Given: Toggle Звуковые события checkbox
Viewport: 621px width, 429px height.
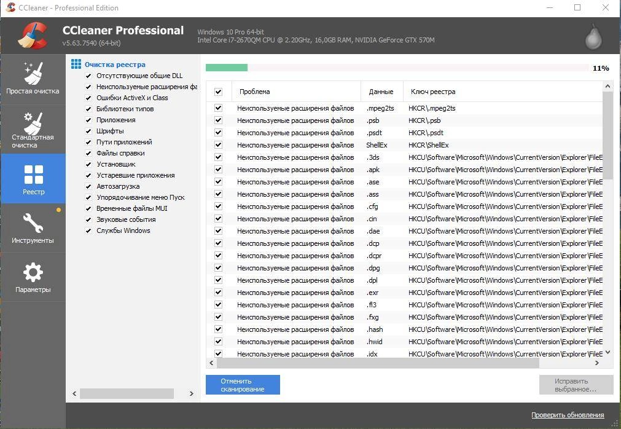Looking at the screenshot, I should (x=88, y=219).
